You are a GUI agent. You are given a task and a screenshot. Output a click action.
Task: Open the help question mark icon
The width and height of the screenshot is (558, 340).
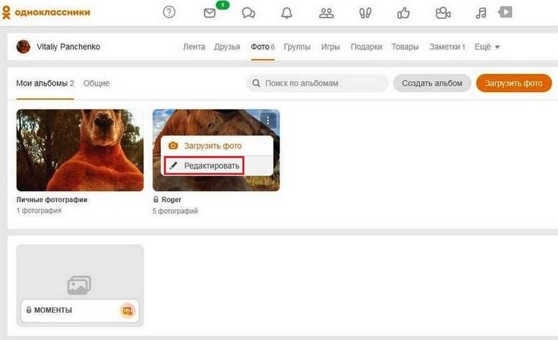coord(169,13)
